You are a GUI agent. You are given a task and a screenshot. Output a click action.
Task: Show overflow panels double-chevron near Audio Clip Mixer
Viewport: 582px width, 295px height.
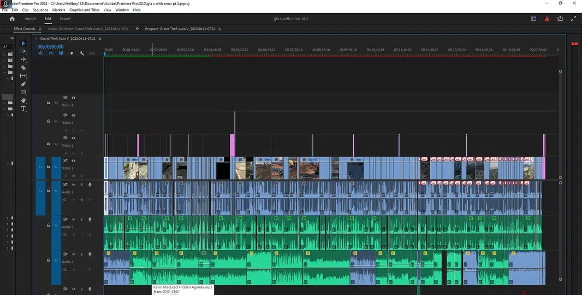(138, 28)
